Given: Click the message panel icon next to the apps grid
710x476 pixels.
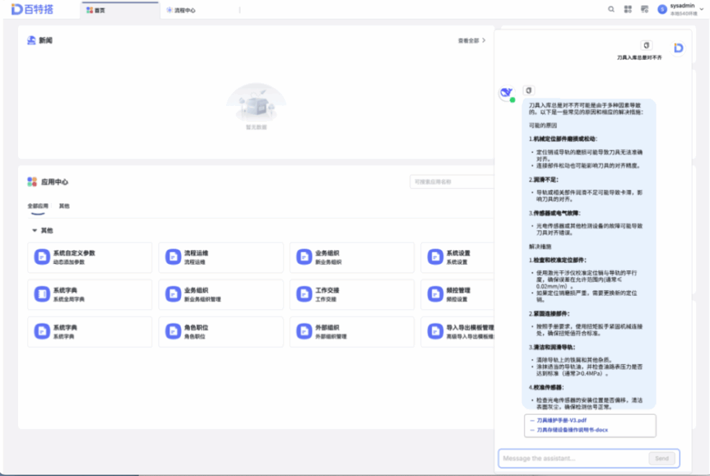Looking at the screenshot, I should coord(644,9).
